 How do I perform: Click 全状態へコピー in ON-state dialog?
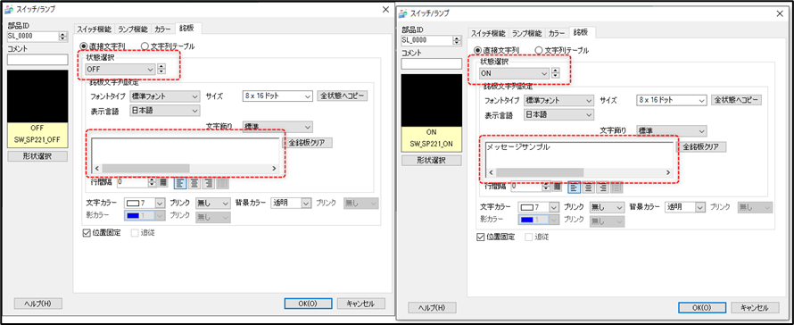pyautogui.click(x=736, y=100)
